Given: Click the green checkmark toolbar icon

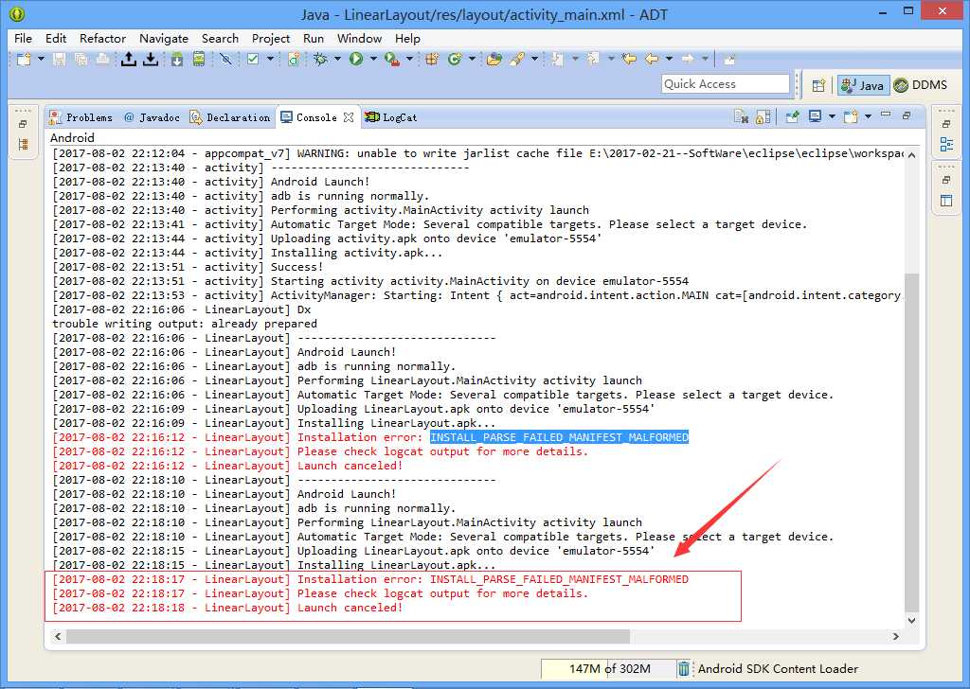Looking at the screenshot, I should (x=252, y=60).
